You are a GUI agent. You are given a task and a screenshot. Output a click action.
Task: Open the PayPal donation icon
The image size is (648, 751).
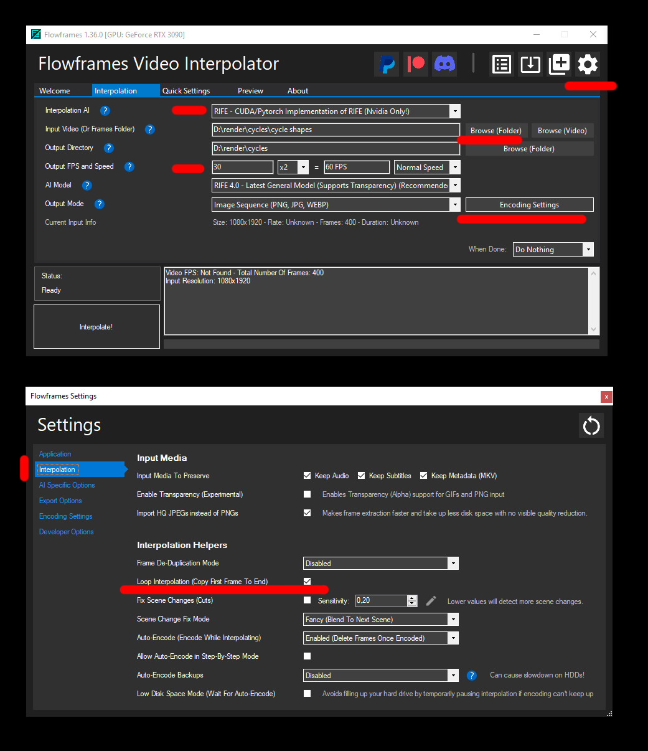pos(387,64)
